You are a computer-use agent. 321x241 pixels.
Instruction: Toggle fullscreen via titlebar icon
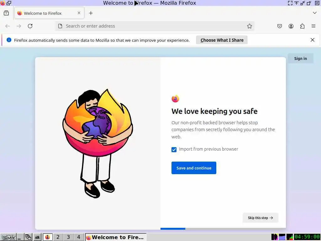(290, 3)
